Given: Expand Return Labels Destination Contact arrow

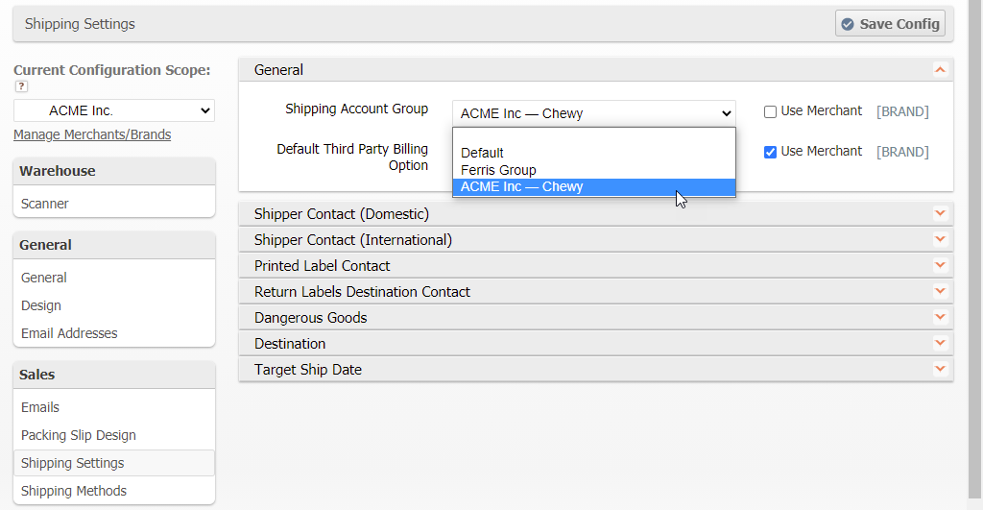Looking at the screenshot, I should 940,292.
